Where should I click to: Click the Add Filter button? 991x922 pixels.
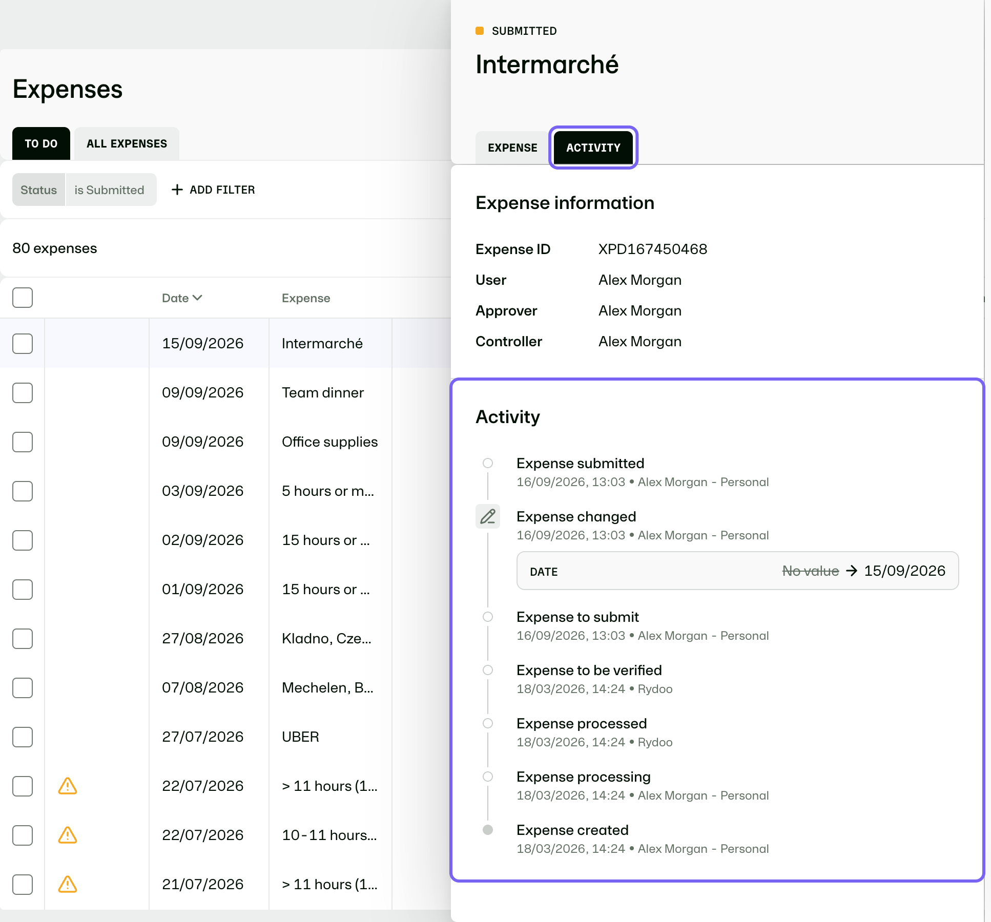point(213,190)
